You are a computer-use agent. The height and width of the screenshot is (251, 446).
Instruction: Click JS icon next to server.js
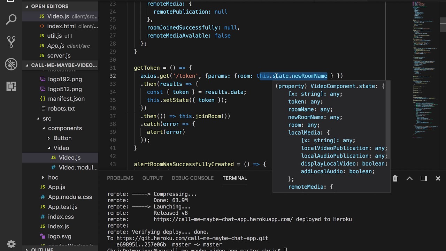click(x=42, y=56)
